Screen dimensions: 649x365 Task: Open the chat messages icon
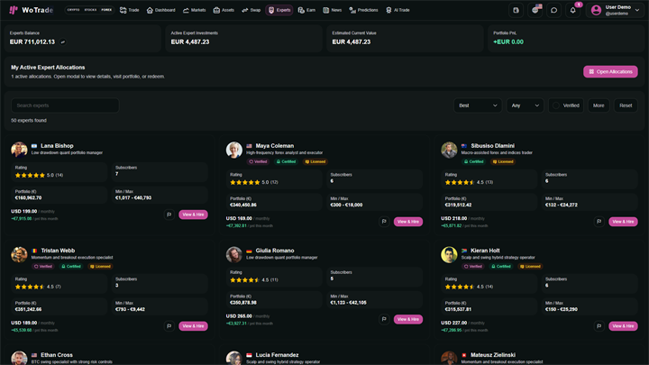click(553, 10)
